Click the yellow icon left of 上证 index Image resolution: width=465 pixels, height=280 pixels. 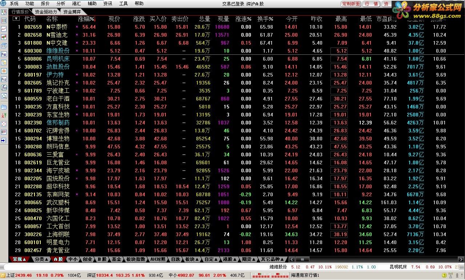tap(3, 275)
